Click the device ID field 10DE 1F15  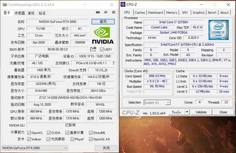click(95, 56)
